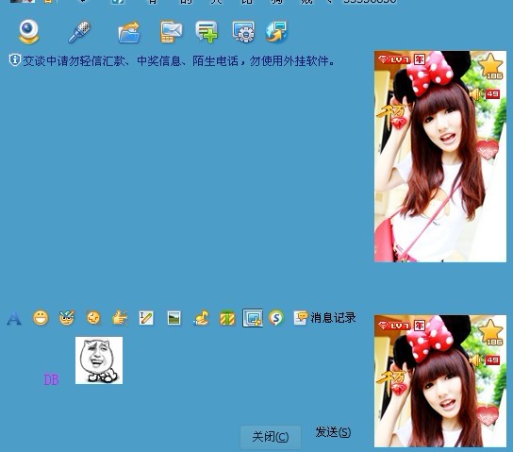Click the globe application share icon

tap(276, 32)
